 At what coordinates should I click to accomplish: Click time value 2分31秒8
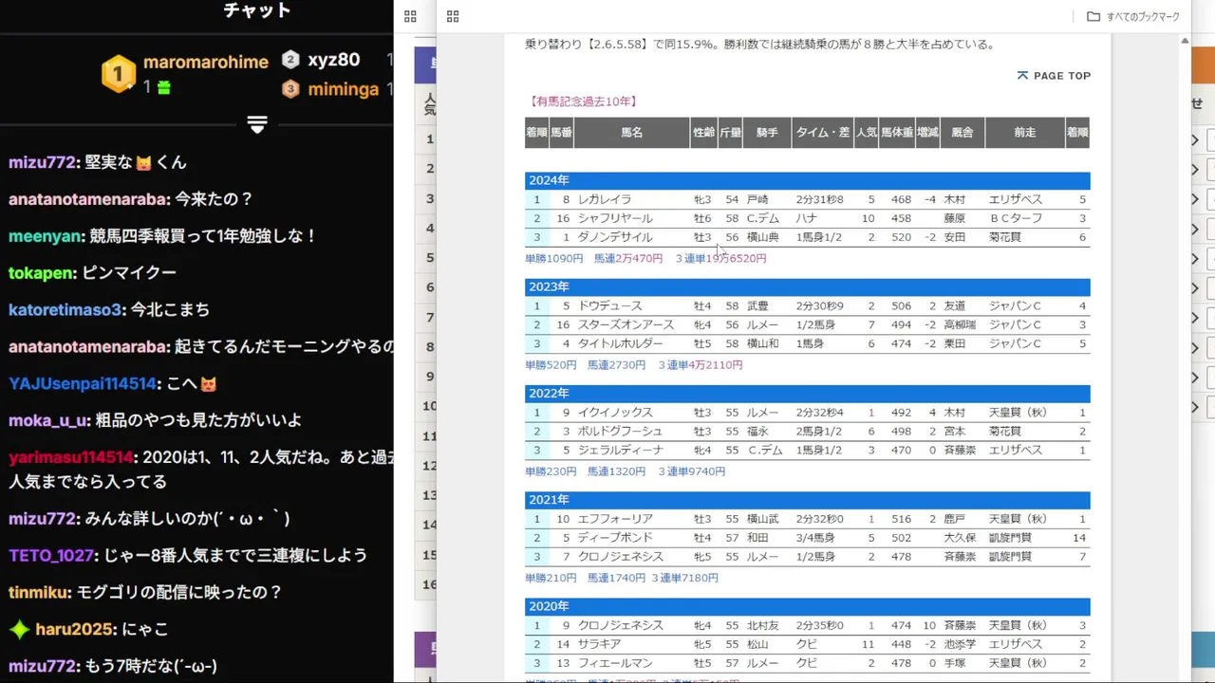click(819, 199)
